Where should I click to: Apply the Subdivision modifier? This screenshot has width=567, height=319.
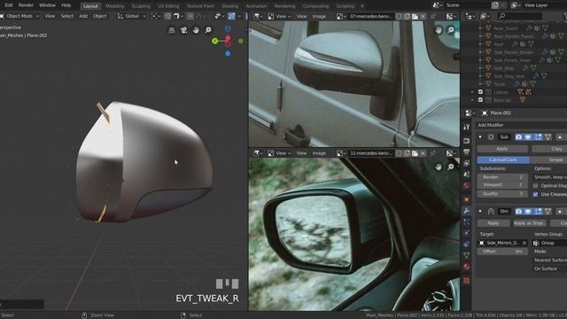coord(502,149)
